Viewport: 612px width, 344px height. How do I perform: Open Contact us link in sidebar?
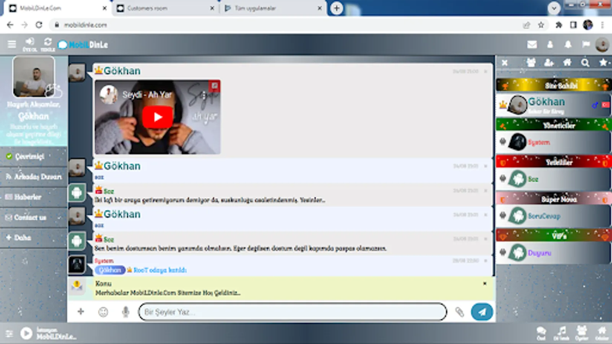[30, 217]
